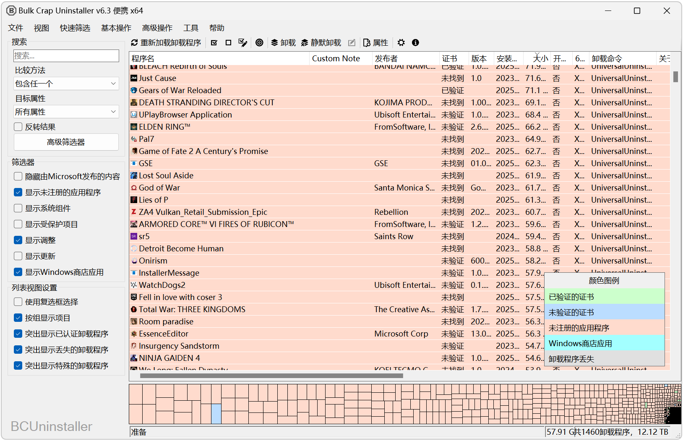Click the NINJA GAIDEN 4 row icon
The image size is (683, 441).
point(134,358)
